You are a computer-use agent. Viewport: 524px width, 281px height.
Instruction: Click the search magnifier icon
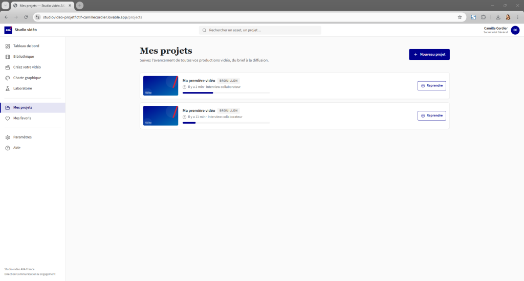[x=205, y=30]
